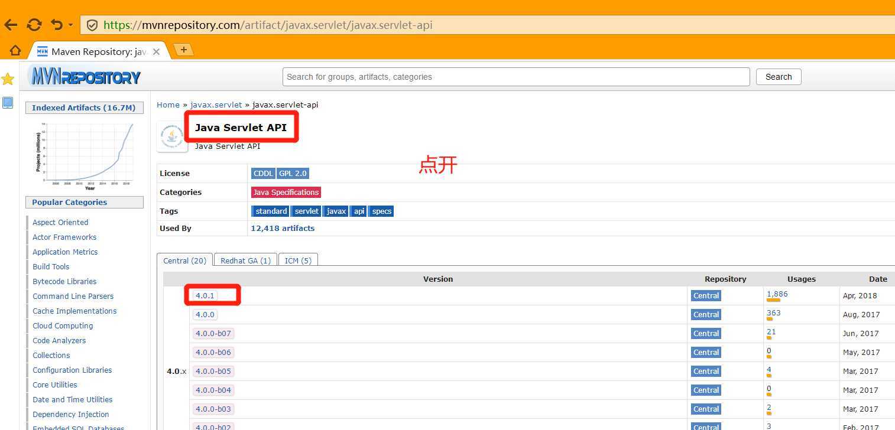Open the 363 usages link

point(773,313)
